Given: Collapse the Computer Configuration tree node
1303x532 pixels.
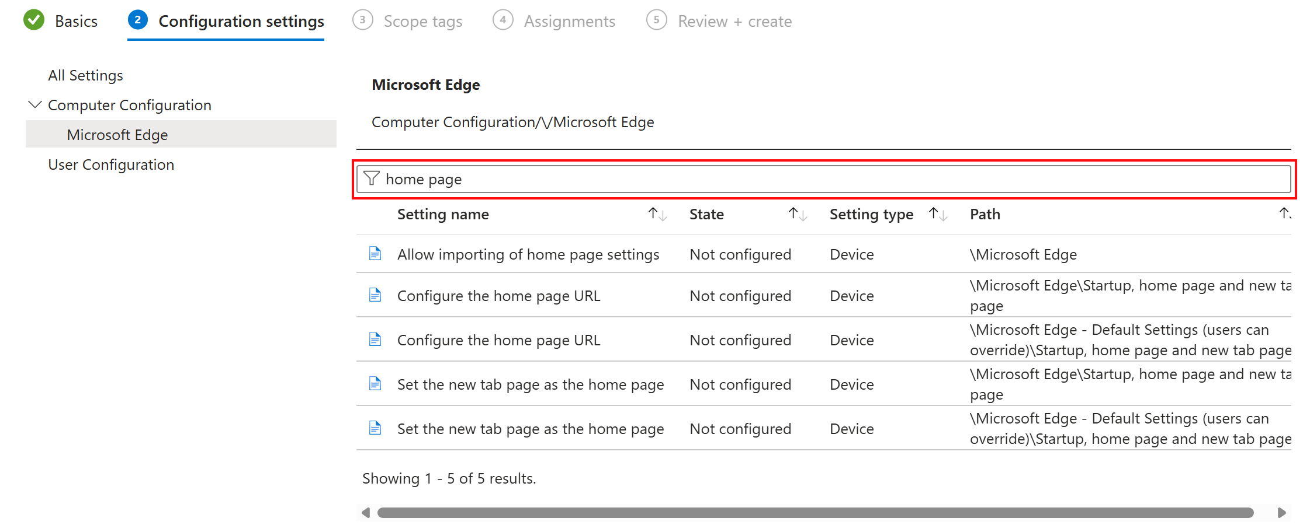Looking at the screenshot, I should pos(35,104).
